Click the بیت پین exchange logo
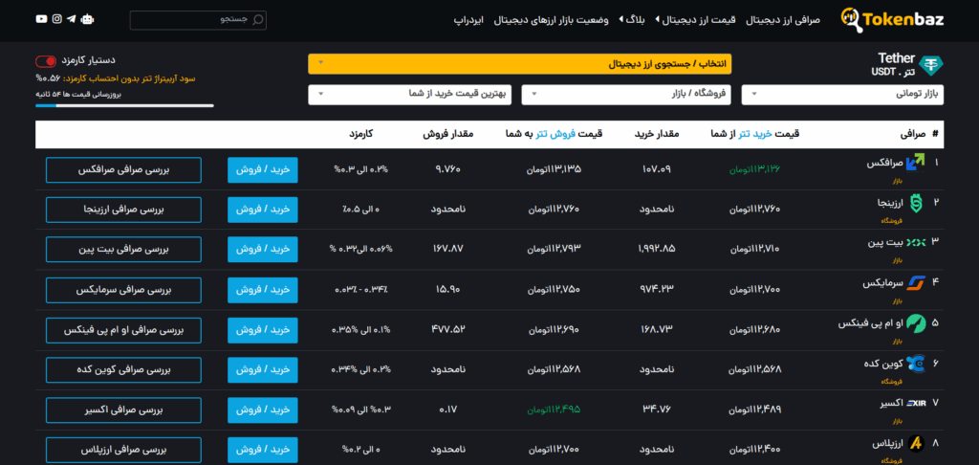 pyautogui.click(x=916, y=242)
